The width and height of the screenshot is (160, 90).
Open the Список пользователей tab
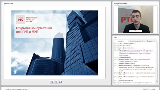click(x=135, y=41)
